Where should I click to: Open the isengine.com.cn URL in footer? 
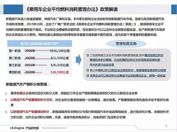click(54, 128)
